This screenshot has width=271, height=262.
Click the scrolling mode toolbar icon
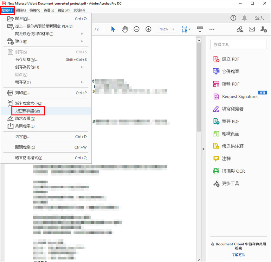pyautogui.click(x=200, y=29)
